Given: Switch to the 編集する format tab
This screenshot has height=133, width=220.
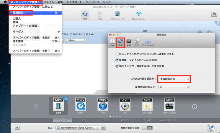Looking at the screenshot, I should [x=126, y=120].
